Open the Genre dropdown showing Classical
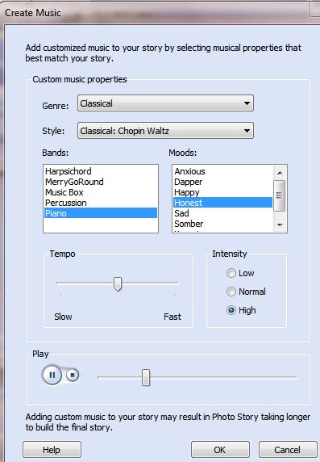This screenshot has width=320, height=462. (165, 103)
